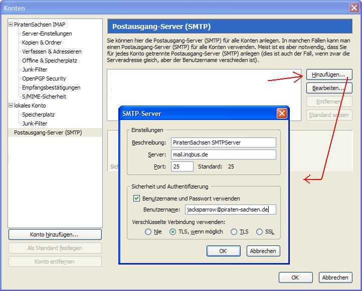Click into the Beschreibung text field
362x291 pixels.
coord(223,142)
